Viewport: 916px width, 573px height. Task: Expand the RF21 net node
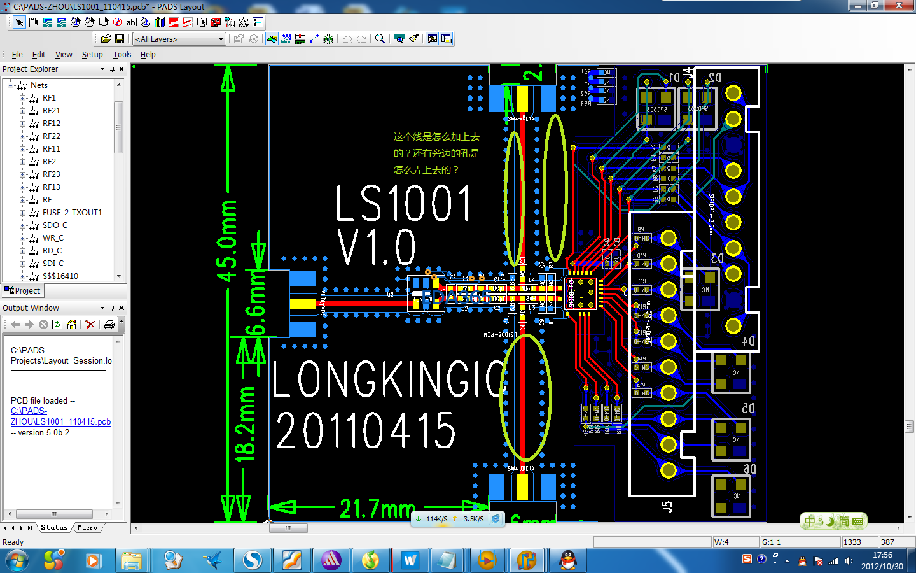tap(23, 111)
